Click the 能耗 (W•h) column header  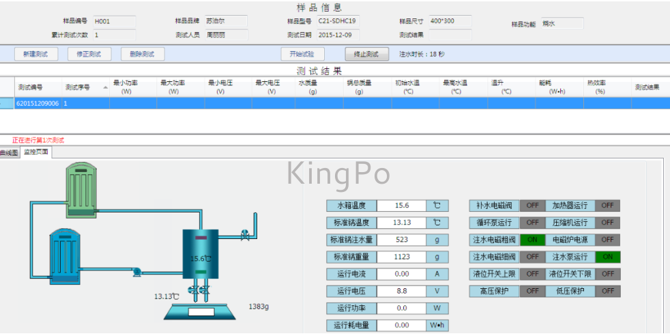pyautogui.click(x=559, y=87)
